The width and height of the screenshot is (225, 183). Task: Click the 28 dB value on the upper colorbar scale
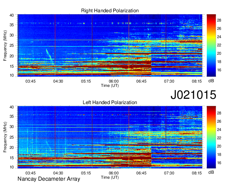pos(219,20)
